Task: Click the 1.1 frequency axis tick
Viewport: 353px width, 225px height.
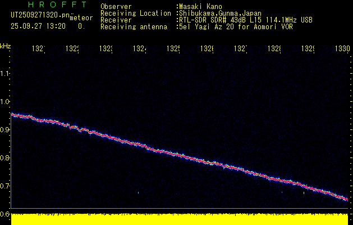Action: tap(5, 74)
